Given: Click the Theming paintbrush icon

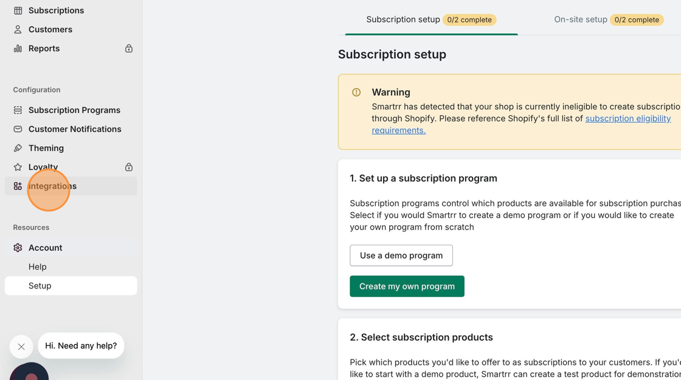Looking at the screenshot, I should [x=18, y=148].
